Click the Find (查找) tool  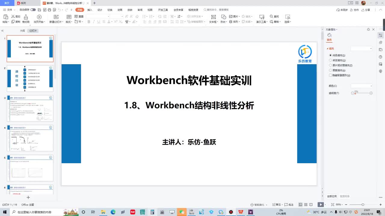[x=274, y=16]
